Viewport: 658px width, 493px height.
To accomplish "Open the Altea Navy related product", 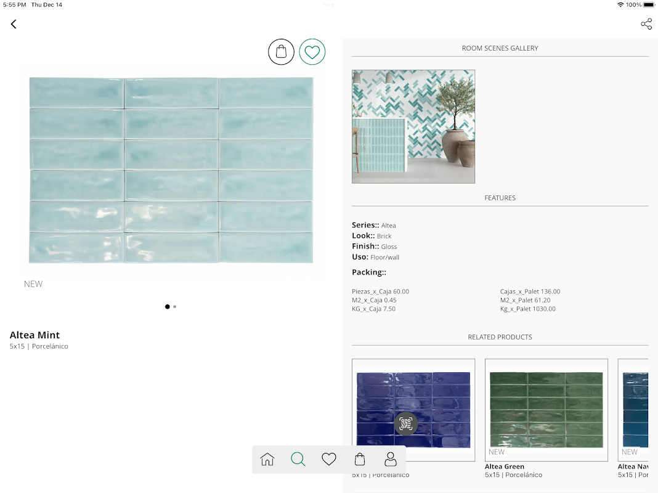I will pyautogui.click(x=633, y=410).
